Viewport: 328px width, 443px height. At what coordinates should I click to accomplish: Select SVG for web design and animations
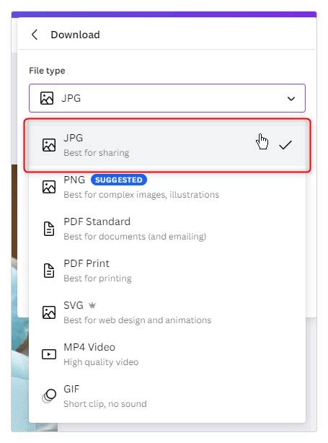pos(167,312)
